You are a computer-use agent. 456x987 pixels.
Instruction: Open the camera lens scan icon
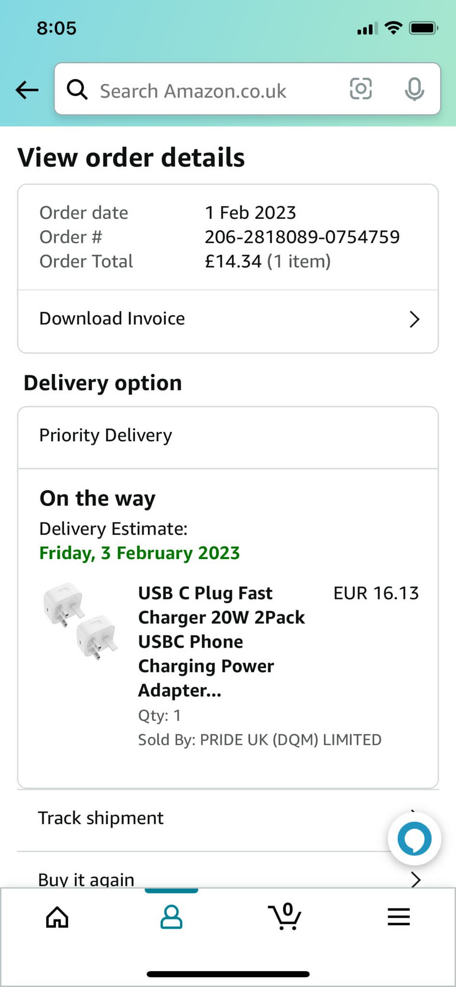tap(361, 89)
